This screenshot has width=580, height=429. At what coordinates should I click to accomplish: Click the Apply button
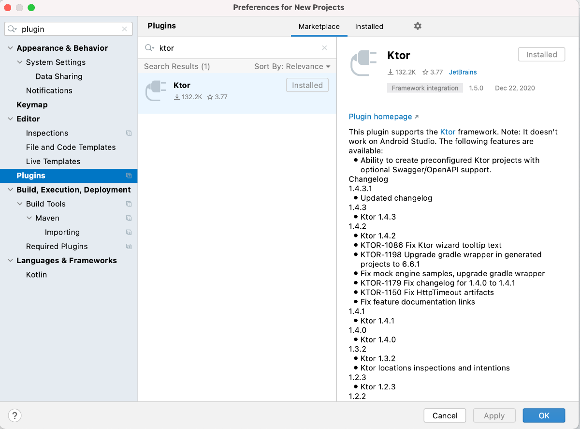click(x=494, y=415)
